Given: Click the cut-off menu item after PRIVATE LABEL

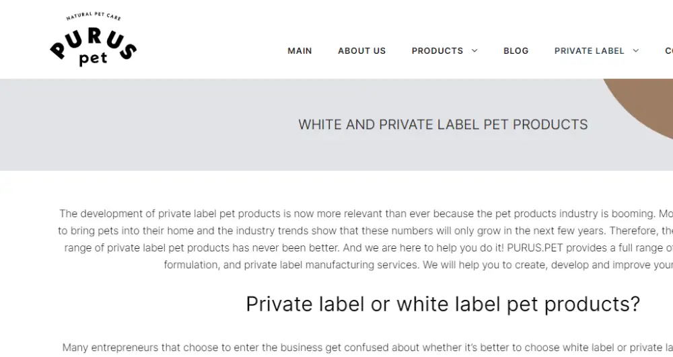Looking at the screenshot, I should coord(669,50).
